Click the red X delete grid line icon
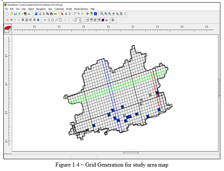 [x=8, y=20]
